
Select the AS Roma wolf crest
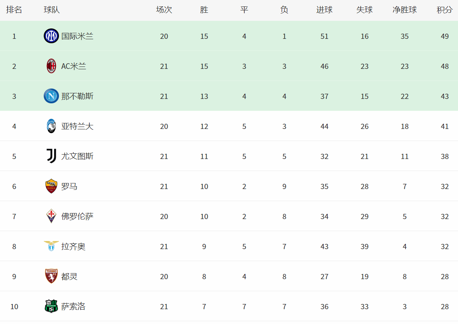51,186
